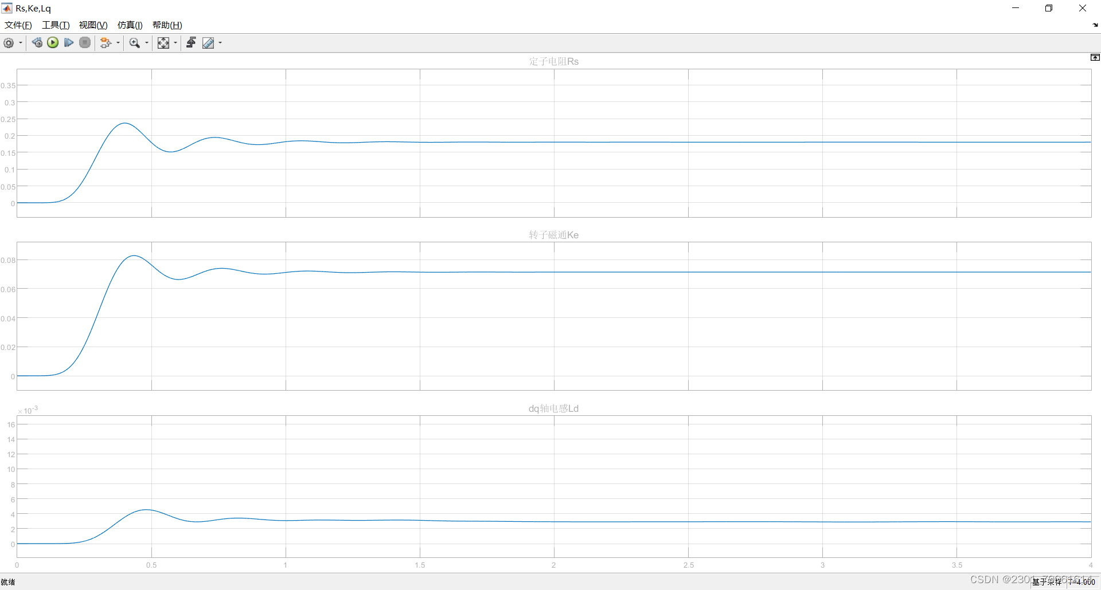
Task: Open scope configuration properties gear
Action: pyautogui.click(x=9, y=43)
